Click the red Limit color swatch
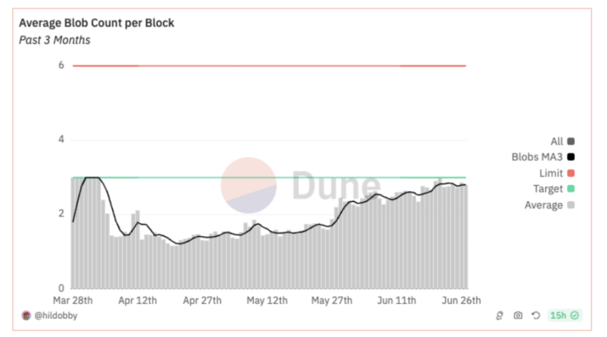The height and width of the screenshot is (337, 607). [571, 173]
